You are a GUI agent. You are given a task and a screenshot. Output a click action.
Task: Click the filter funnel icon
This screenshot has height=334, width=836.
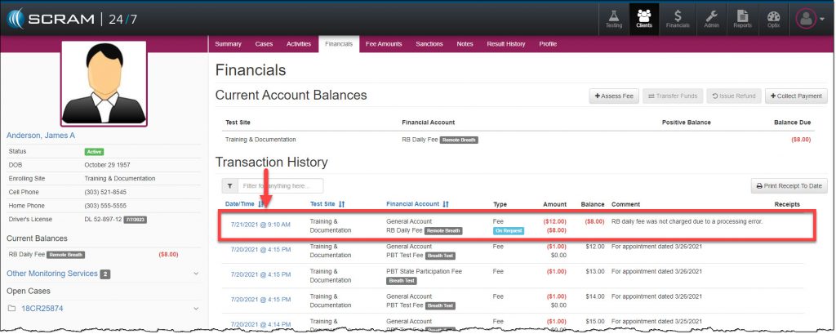[229, 186]
